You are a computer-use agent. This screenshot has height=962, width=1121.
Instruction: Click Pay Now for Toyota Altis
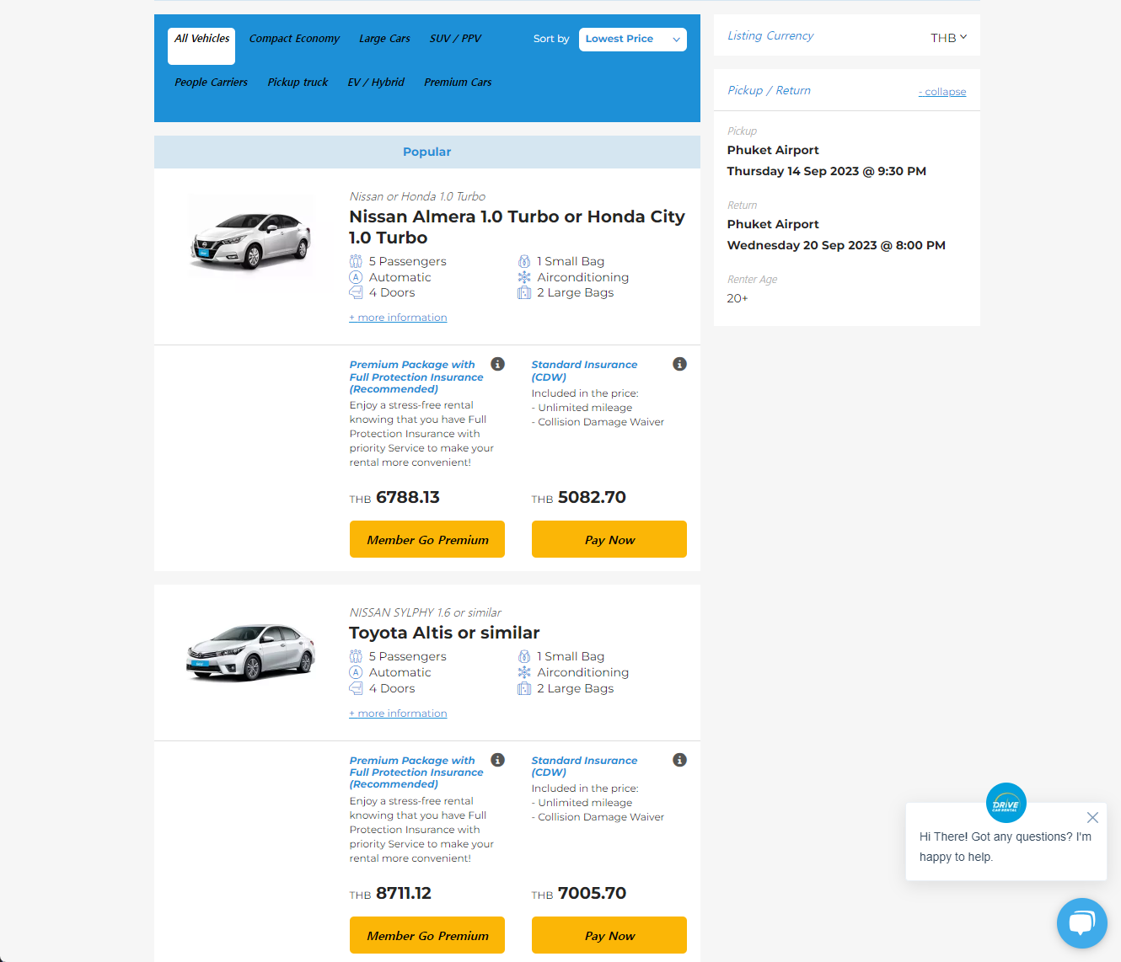(x=609, y=935)
